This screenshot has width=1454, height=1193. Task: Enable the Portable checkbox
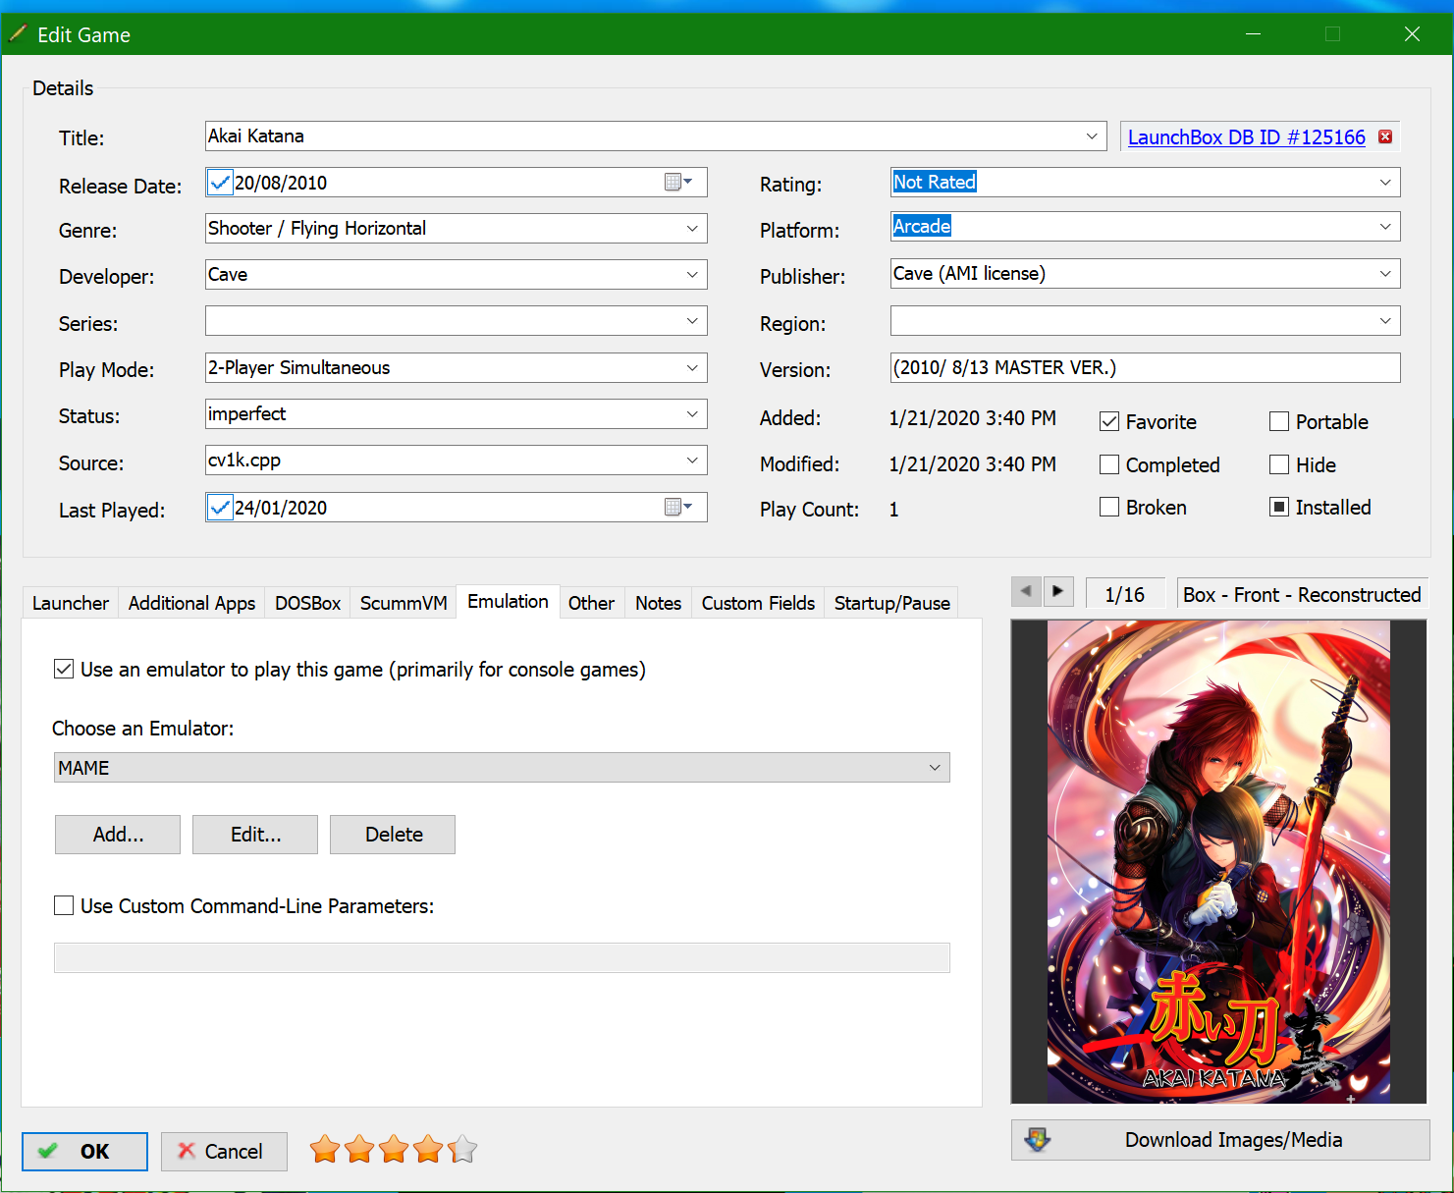click(x=1279, y=421)
